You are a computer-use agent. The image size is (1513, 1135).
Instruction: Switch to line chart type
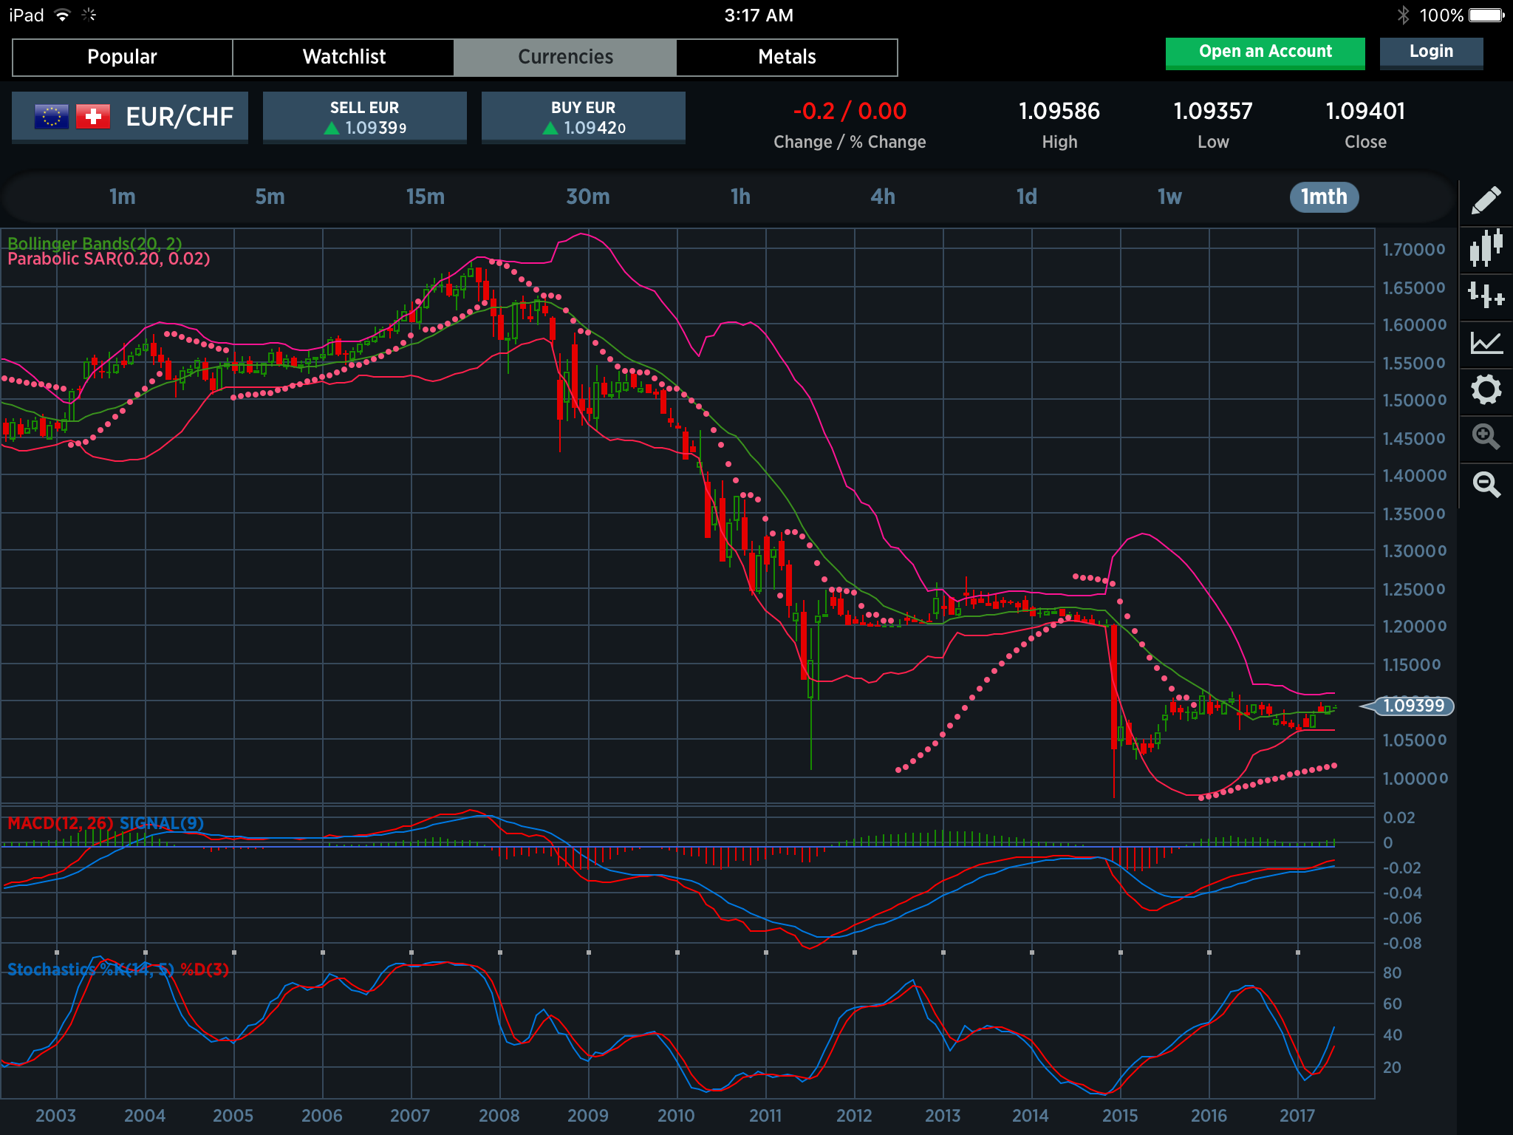1486,342
